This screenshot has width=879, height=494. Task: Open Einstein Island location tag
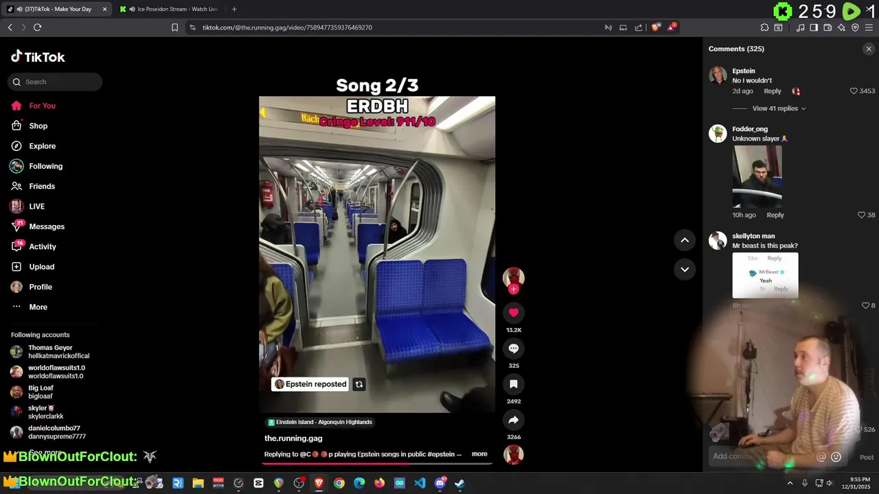tap(320, 422)
